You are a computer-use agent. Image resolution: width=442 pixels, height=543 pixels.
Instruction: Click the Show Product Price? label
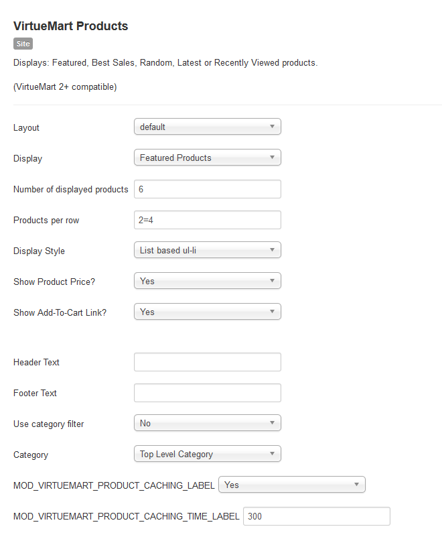54,282
